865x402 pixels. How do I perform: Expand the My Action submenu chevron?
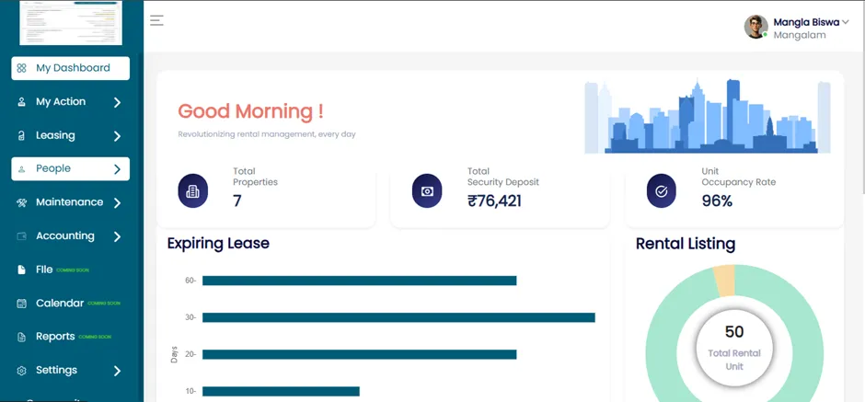point(117,102)
